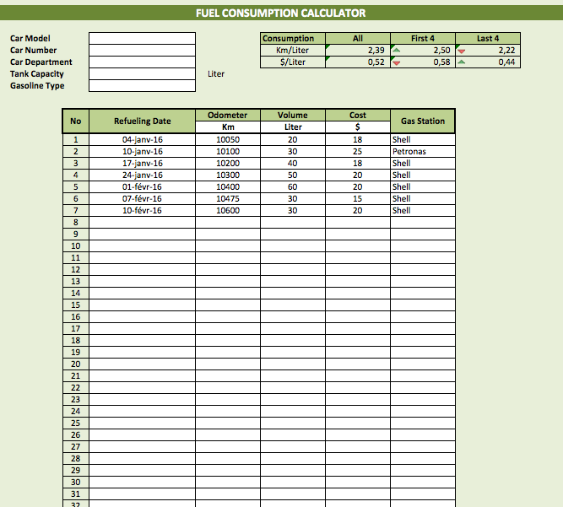Click the 'Gasoline Type' label

[x=37, y=86]
